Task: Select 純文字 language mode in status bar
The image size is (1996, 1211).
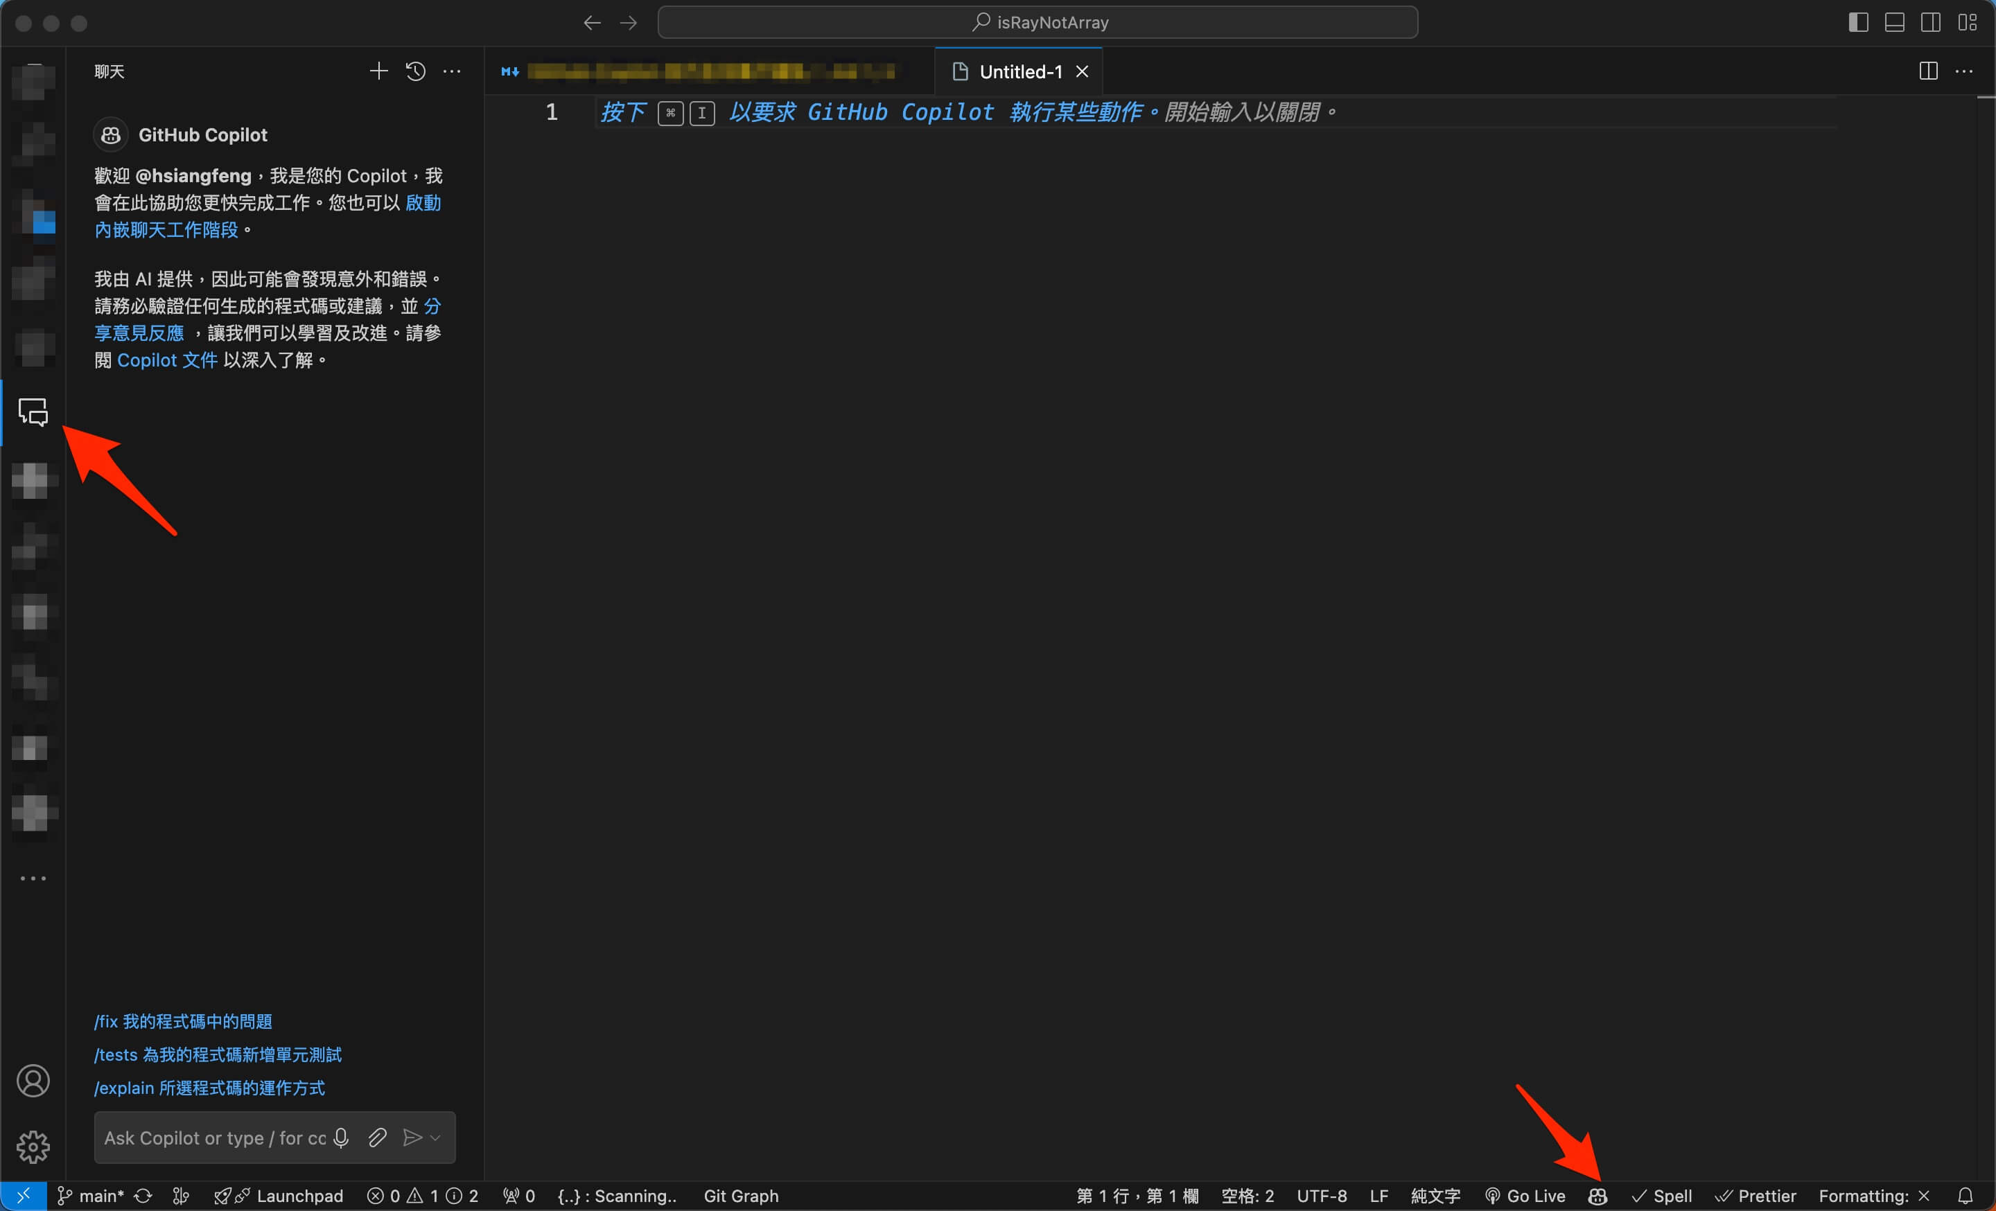Action: [x=1435, y=1196]
